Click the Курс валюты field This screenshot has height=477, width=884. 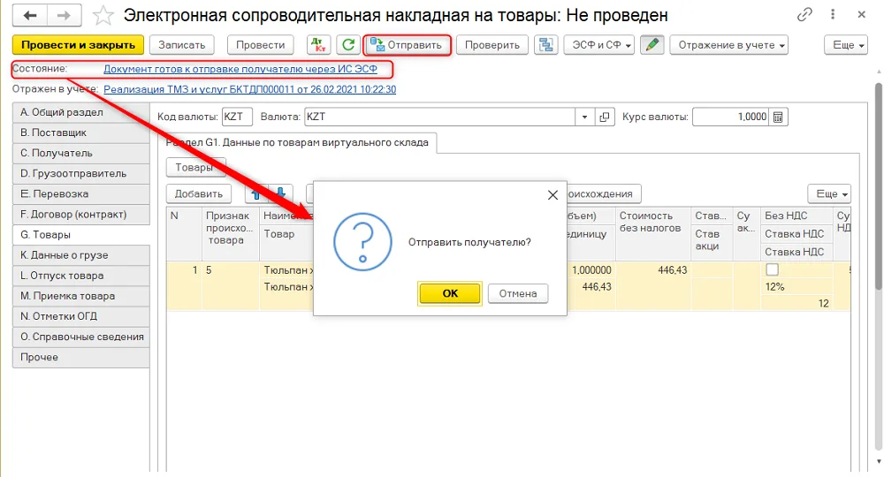[x=731, y=117]
